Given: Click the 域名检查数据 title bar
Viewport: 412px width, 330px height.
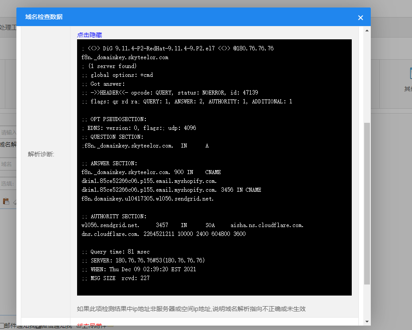Looking at the screenshot, I should click(x=177, y=17).
